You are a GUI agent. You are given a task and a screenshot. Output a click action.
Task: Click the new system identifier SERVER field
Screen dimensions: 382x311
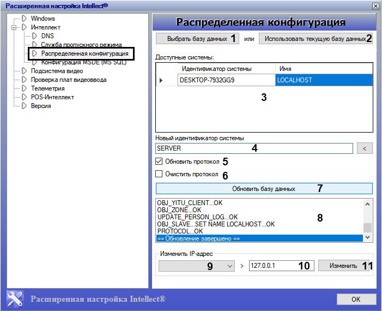pos(254,148)
